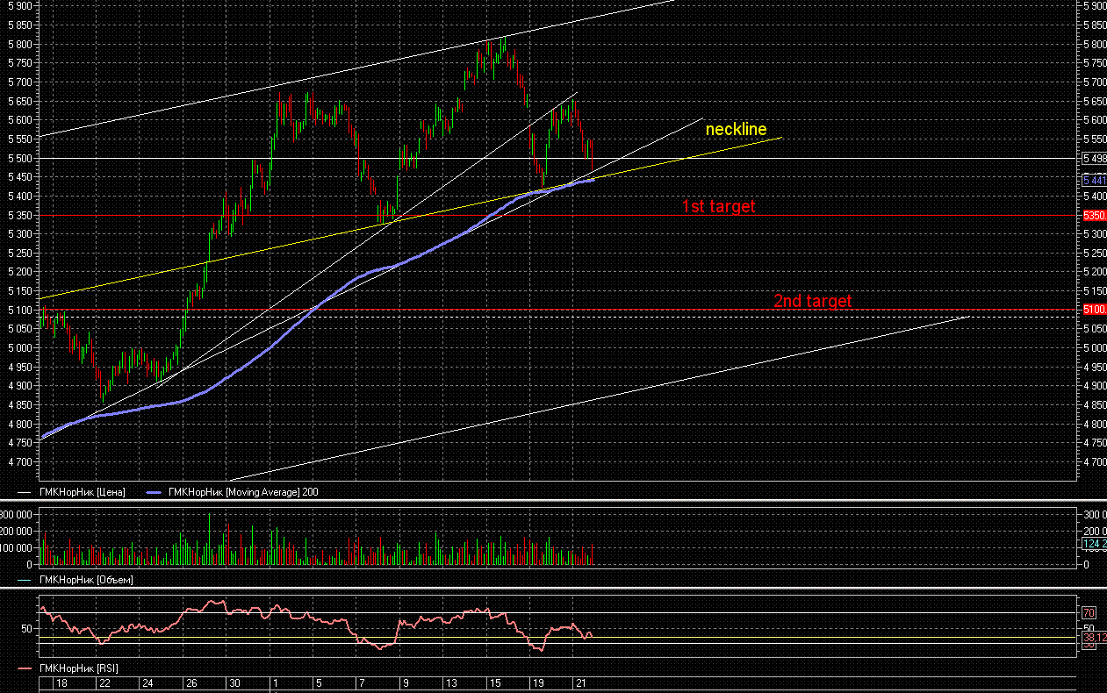The height and width of the screenshot is (693, 1107).
Task: Click date label 5 on time axis
Action: pos(319,682)
